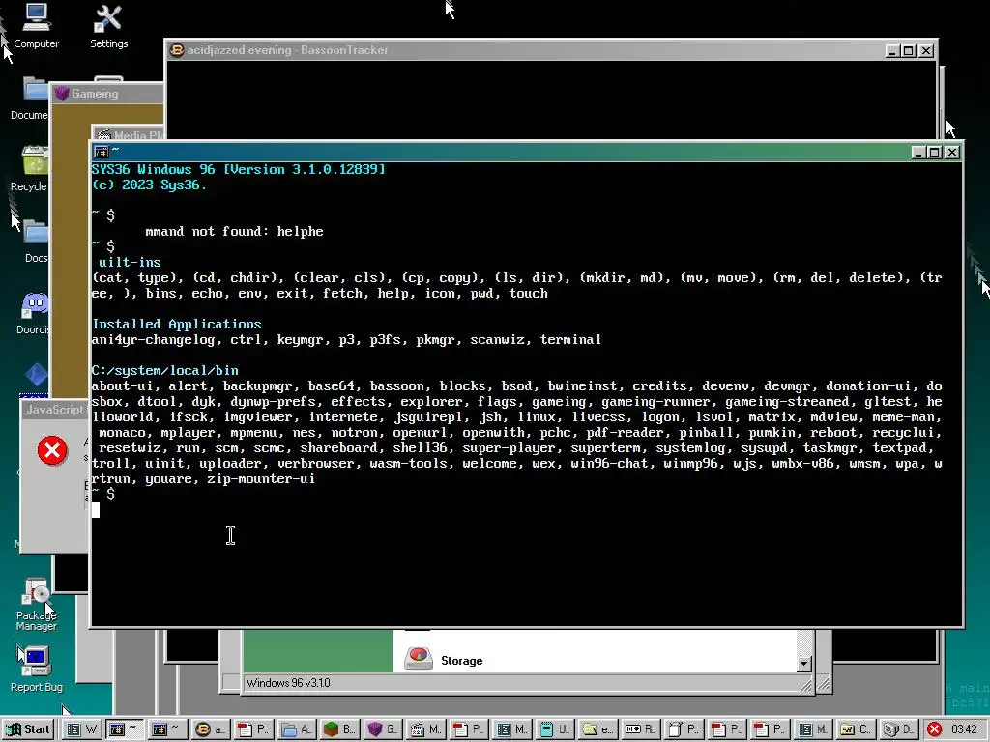Click the red error icon in JavaScript dialog

(x=52, y=450)
